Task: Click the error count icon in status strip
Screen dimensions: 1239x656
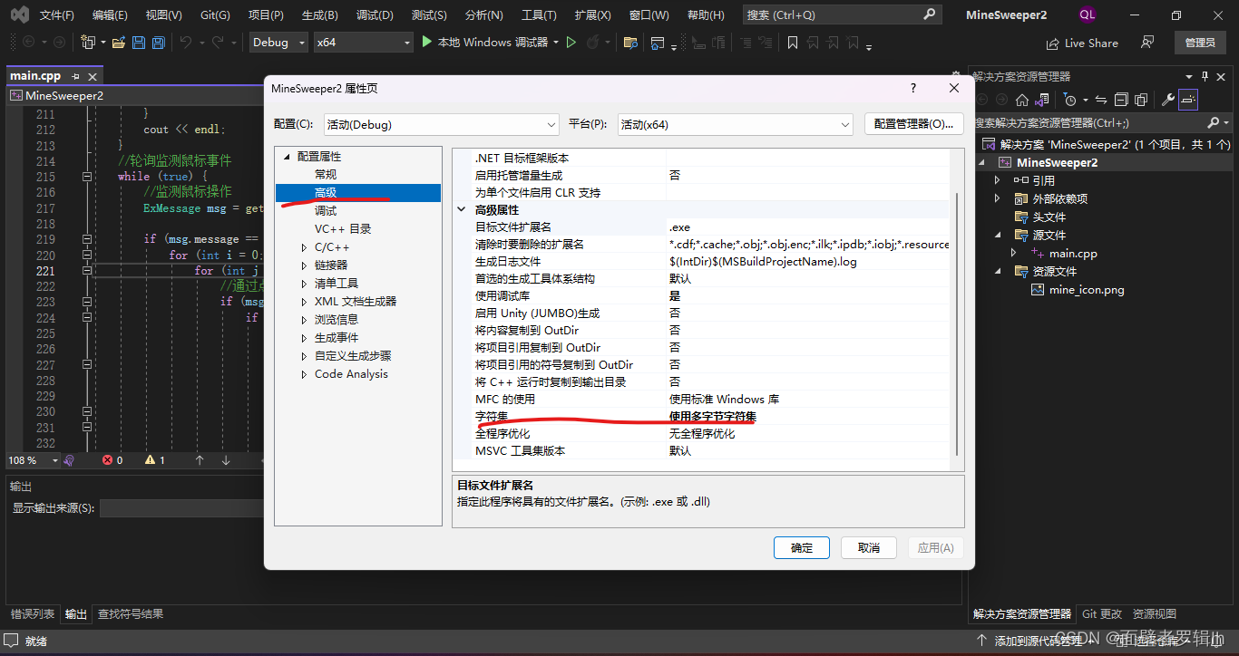Action: [x=107, y=460]
